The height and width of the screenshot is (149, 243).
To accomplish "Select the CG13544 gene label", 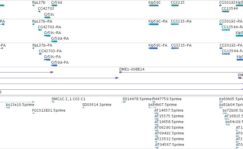I will 230,9.
